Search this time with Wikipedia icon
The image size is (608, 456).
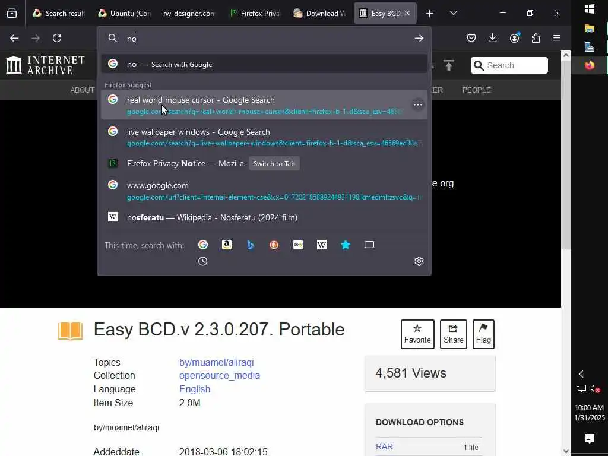click(x=322, y=245)
